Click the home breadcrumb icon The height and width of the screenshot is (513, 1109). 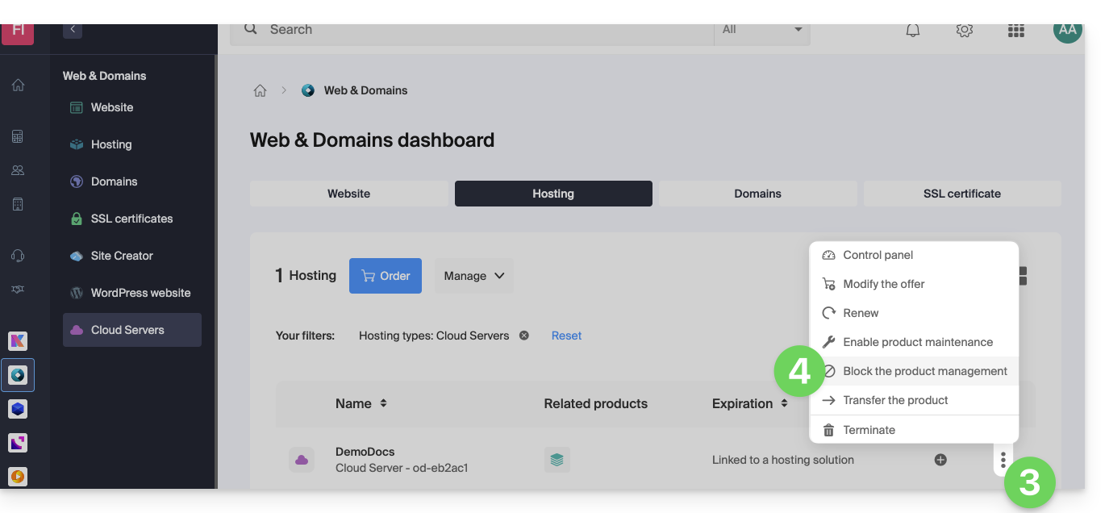coord(260,91)
